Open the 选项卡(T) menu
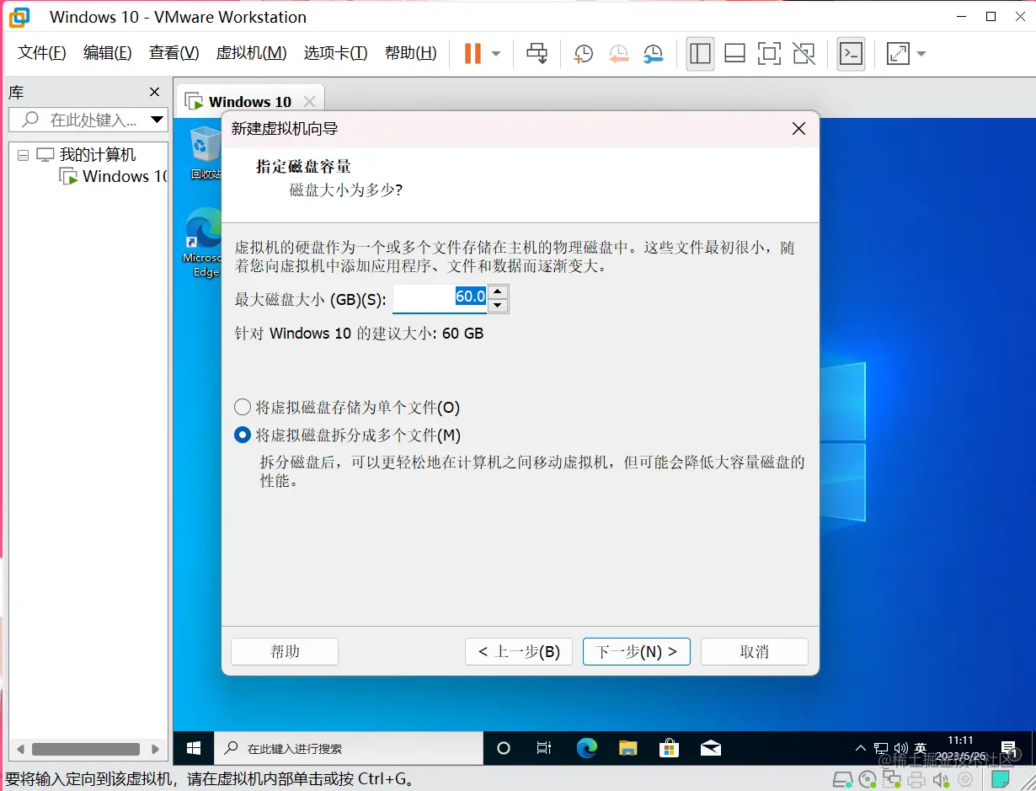 [x=335, y=53]
